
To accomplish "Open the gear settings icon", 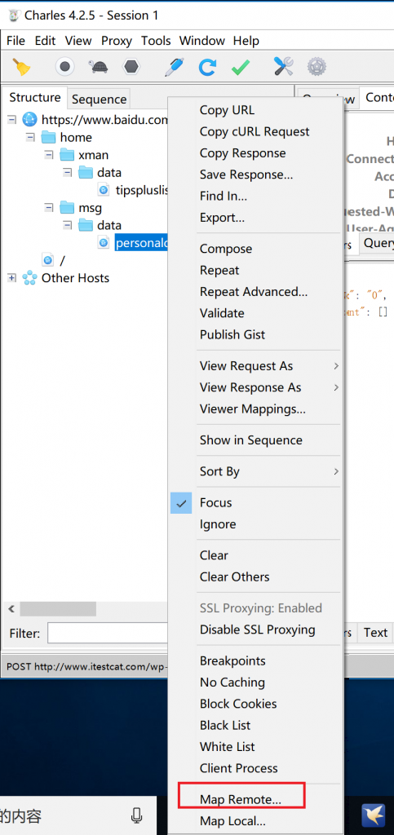I will pos(317,67).
